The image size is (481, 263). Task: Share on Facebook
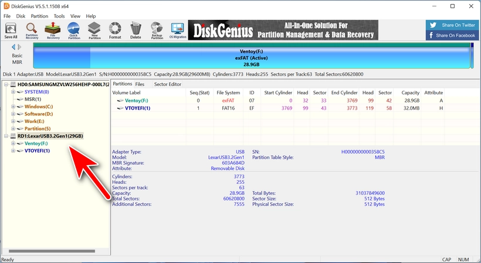pos(452,35)
